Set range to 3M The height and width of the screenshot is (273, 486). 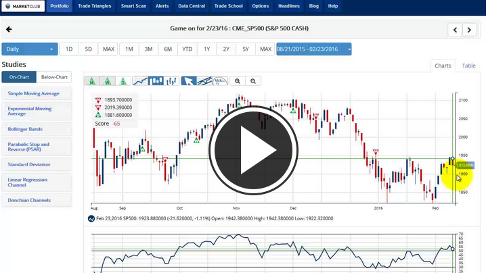[x=148, y=49]
